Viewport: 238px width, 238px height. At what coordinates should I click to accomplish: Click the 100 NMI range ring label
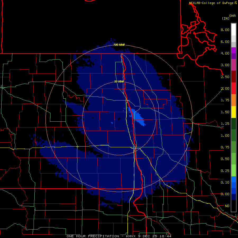point(119,45)
